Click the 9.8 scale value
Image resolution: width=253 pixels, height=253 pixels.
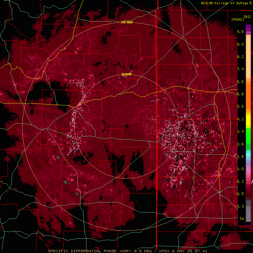[240, 31]
